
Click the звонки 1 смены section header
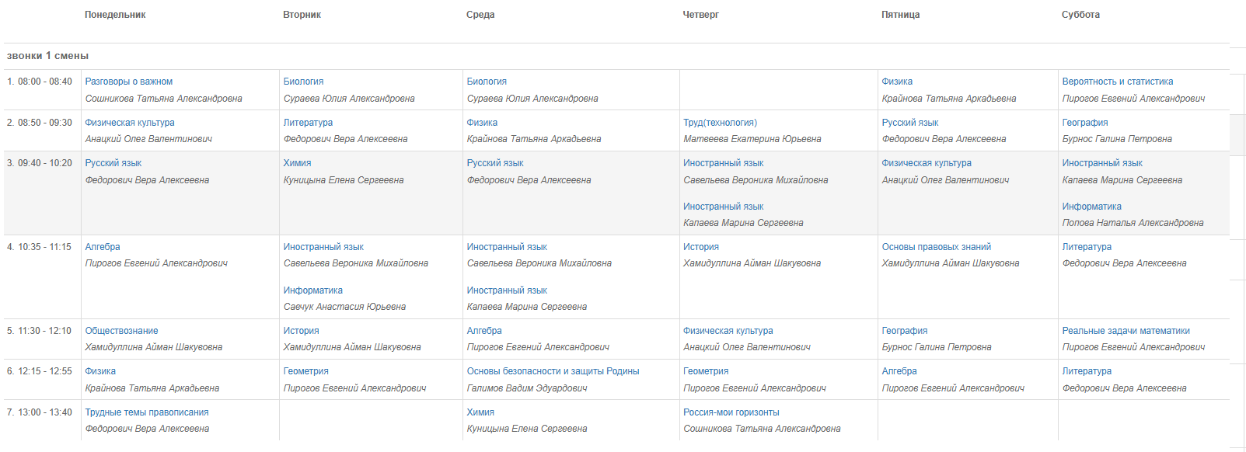[47, 56]
